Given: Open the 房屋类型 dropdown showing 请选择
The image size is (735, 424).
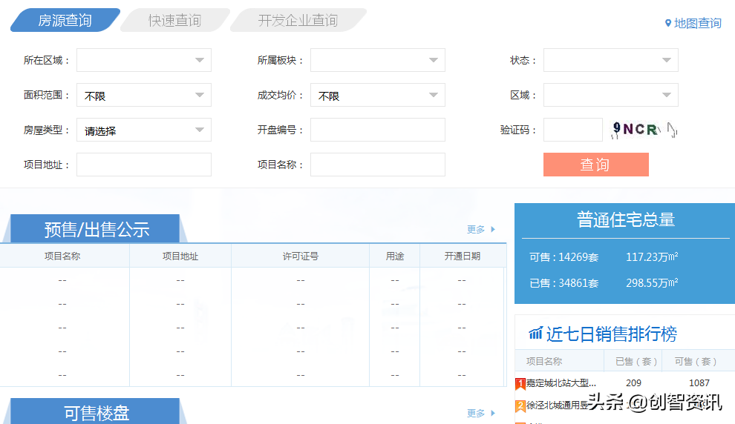Looking at the screenshot, I should pyautogui.click(x=144, y=130).
